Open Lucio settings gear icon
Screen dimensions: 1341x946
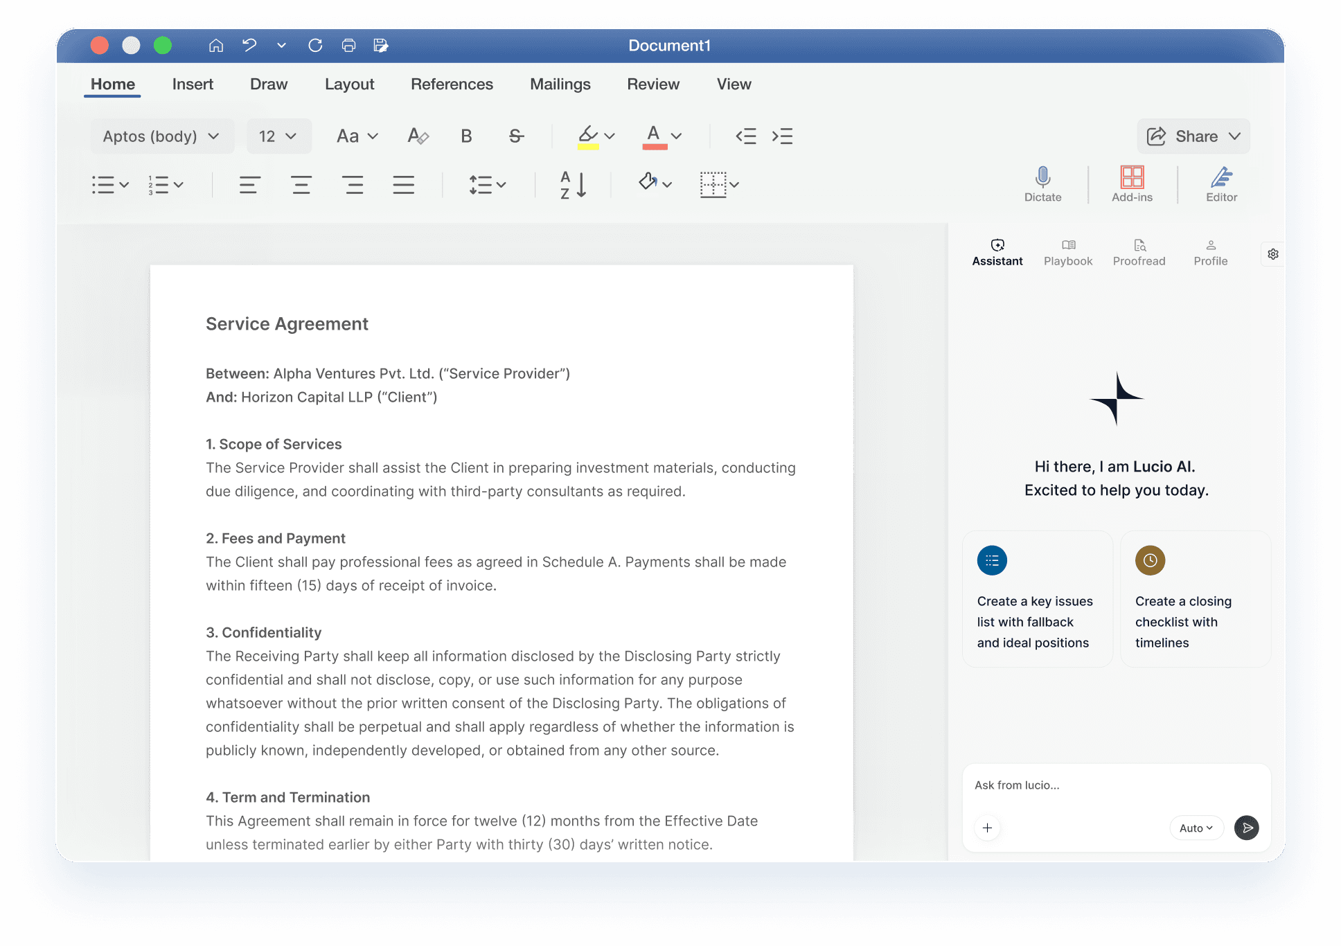click(x=1273, y=254)
